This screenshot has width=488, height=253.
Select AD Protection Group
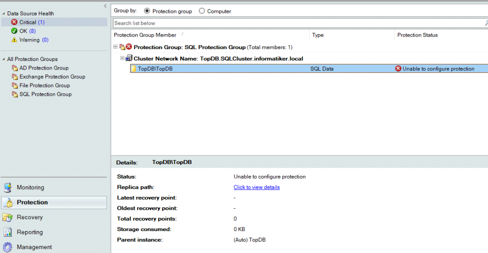tap(44, 68)
